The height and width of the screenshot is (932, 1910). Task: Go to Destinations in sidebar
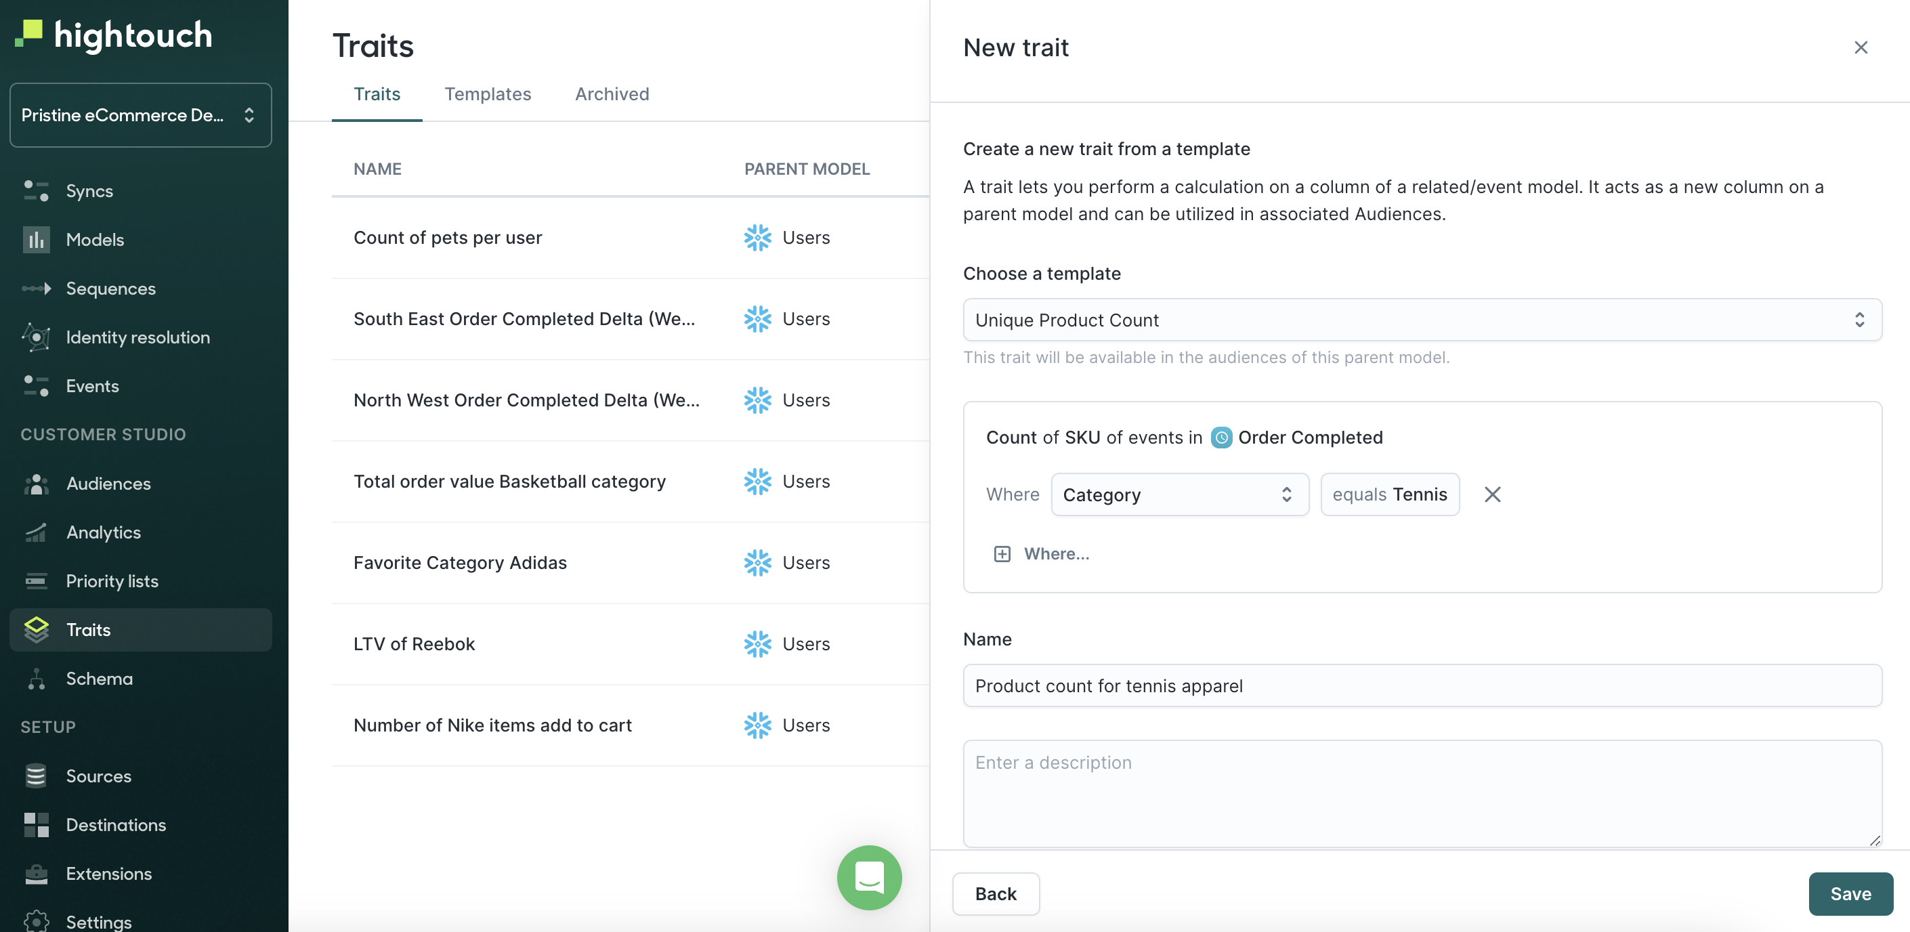[140, 824]
